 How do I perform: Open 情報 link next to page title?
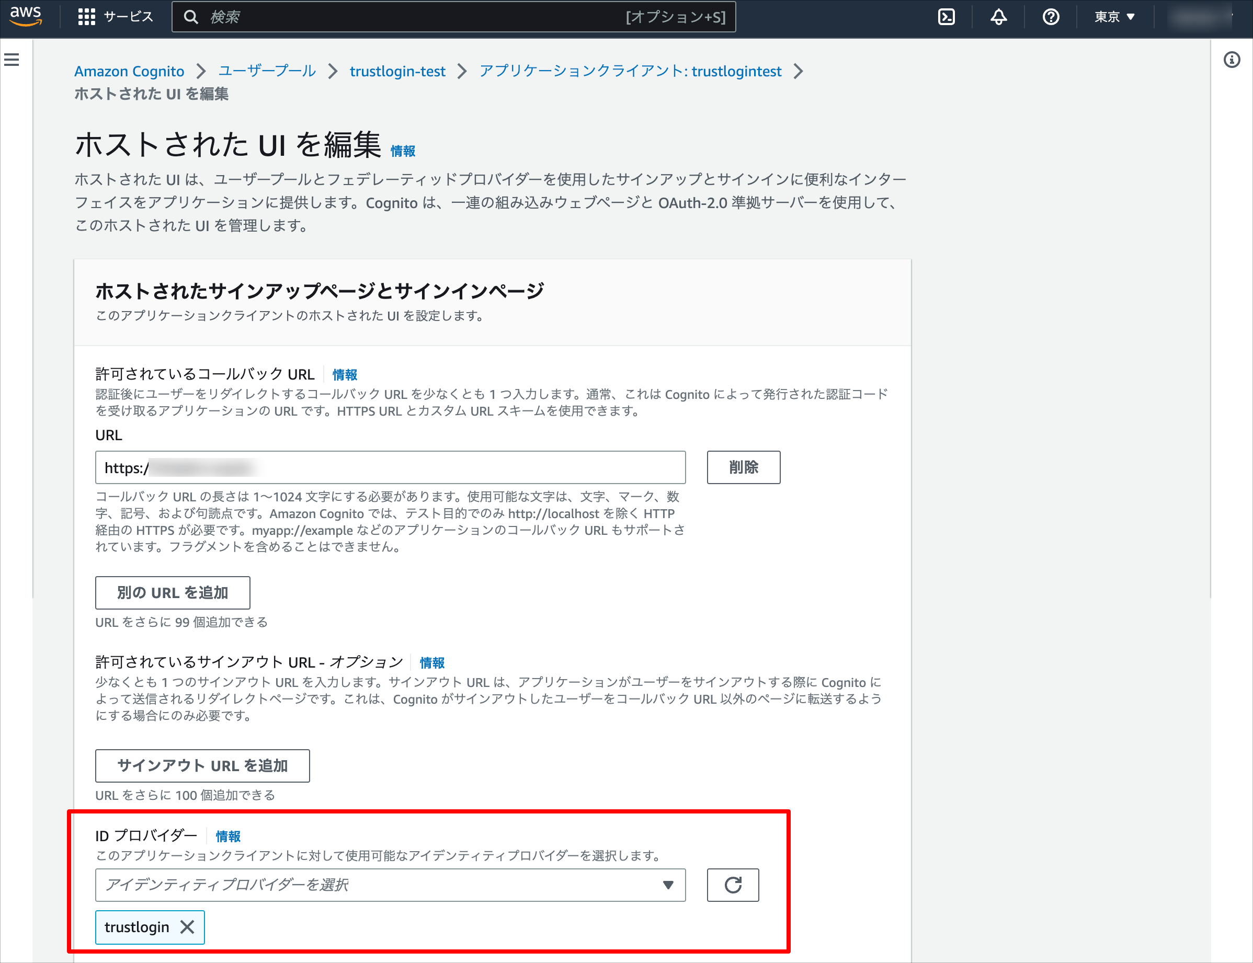coord(403,151)
